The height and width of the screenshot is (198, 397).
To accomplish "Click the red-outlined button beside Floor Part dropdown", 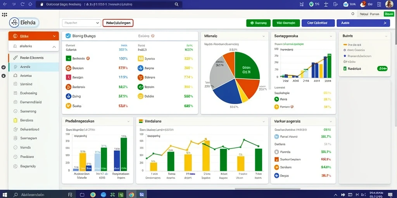I will (x=118, y=23).
